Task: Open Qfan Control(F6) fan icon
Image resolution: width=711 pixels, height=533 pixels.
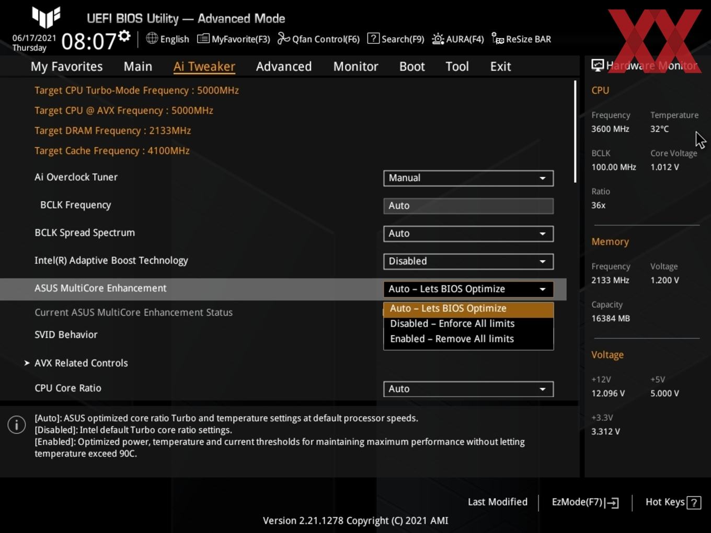Action: 283,39
